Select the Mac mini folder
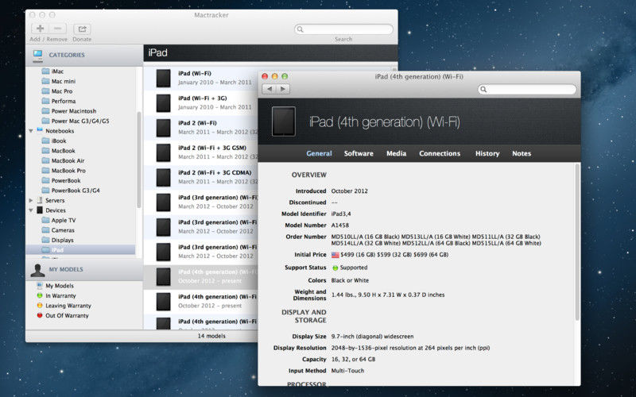The width and height of the screenshot is (636, 397). (59, 81)
